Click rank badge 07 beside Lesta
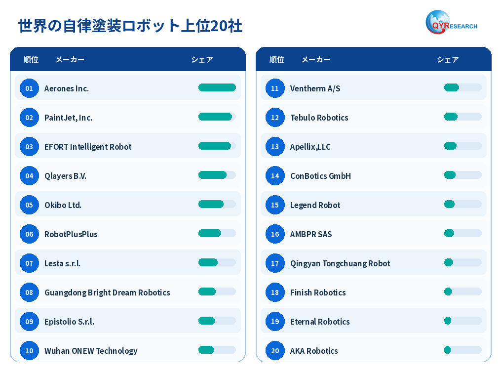The width and height of the screenshot is (501, 376). click(29, 263)
